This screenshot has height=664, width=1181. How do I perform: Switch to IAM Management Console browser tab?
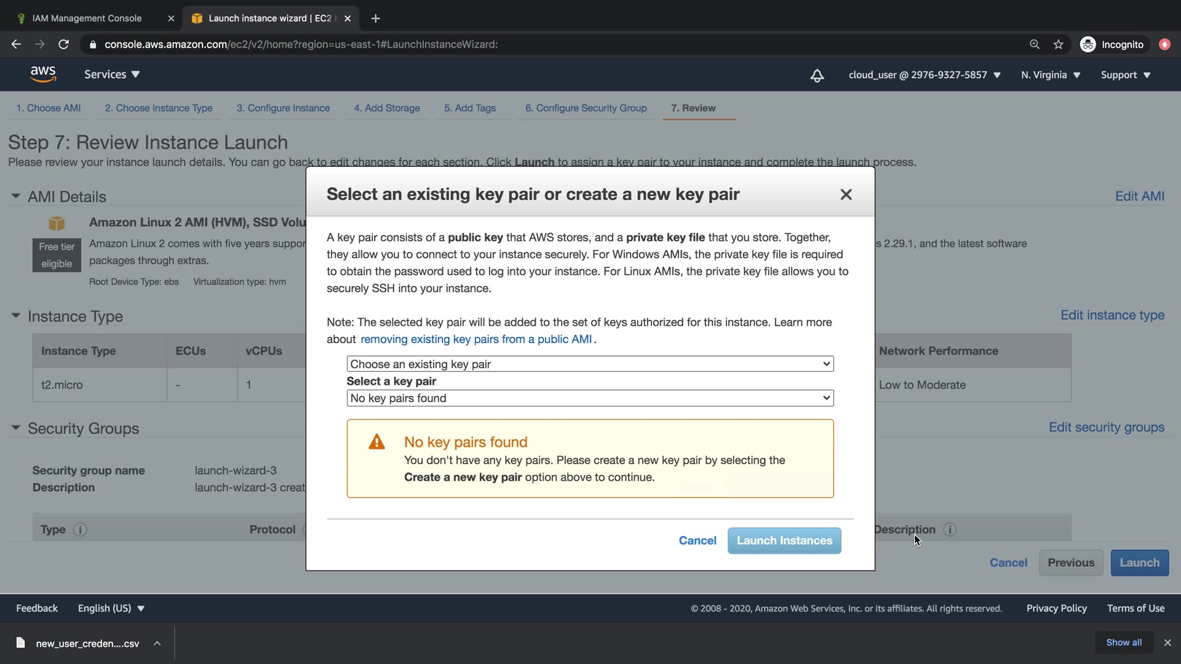87,18
